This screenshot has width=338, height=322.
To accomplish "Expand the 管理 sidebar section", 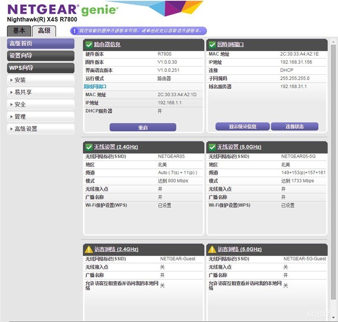I will tap(41, 116).
